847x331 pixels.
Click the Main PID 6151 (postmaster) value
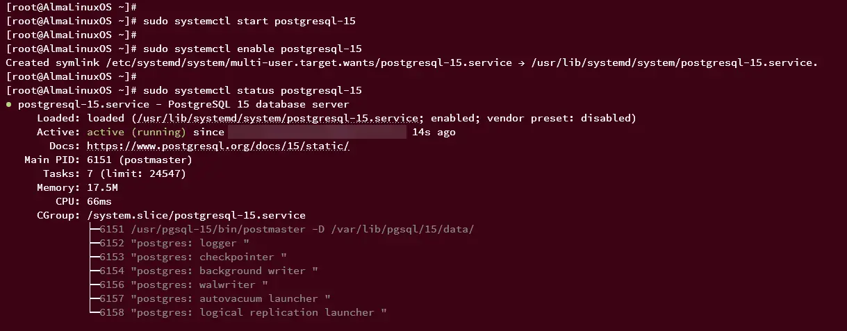coord(140,160)
